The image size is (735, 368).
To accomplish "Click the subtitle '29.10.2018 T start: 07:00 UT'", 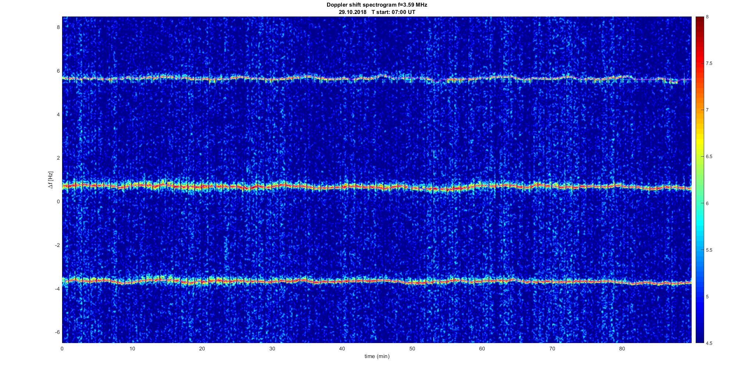I will coord(377,12).
